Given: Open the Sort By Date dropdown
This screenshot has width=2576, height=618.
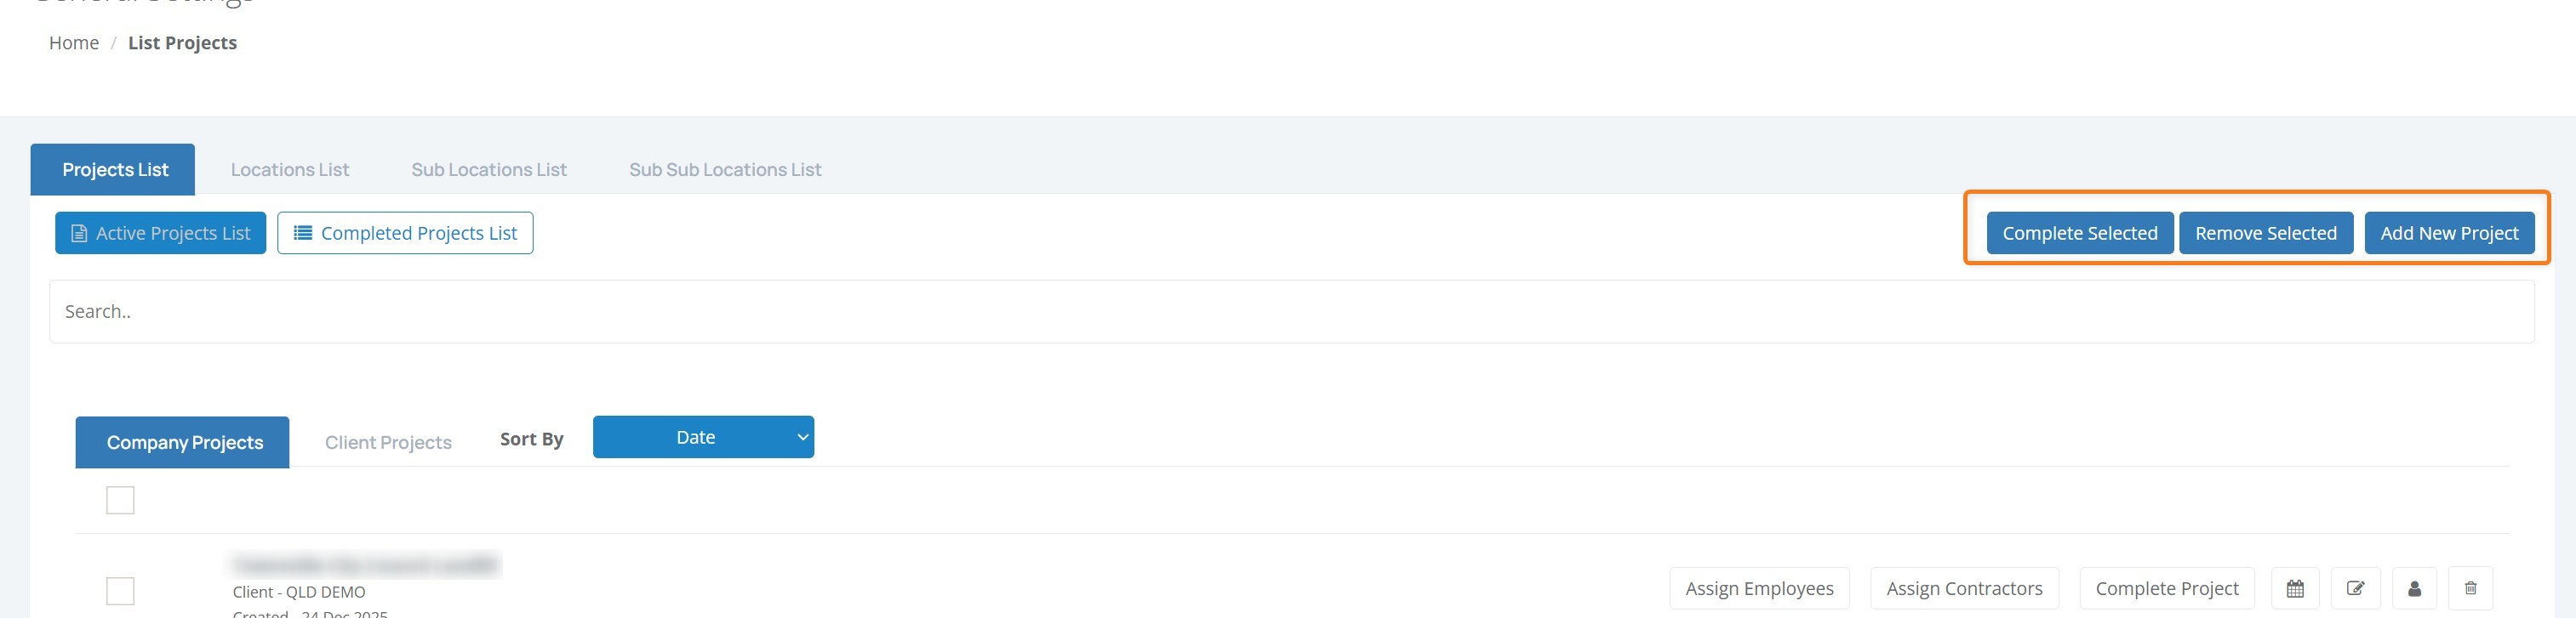Looking at the screenshot, I should [703, 437].
